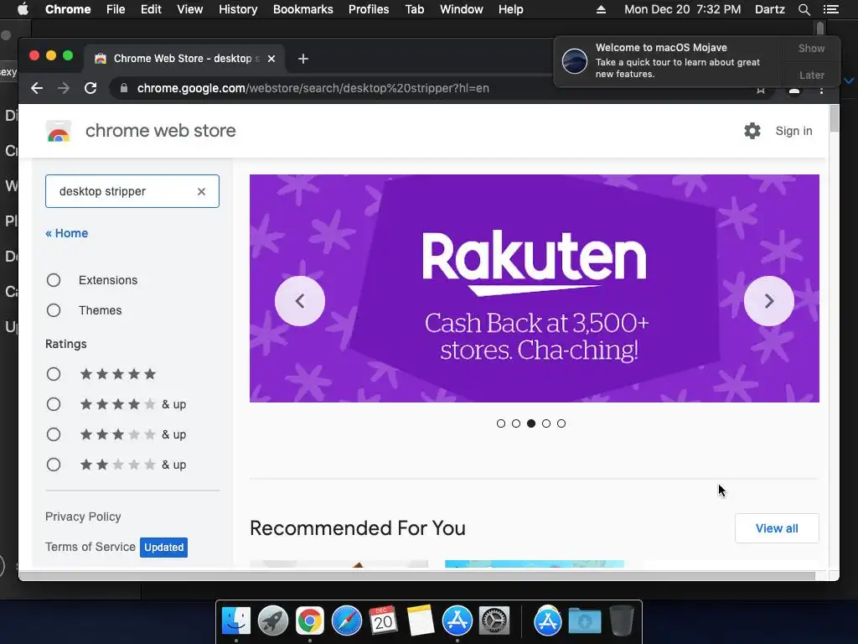This screenshot has height=644, width=858.
Task: Click Show on Mojave notification
Action: click(x=811, y=48)
